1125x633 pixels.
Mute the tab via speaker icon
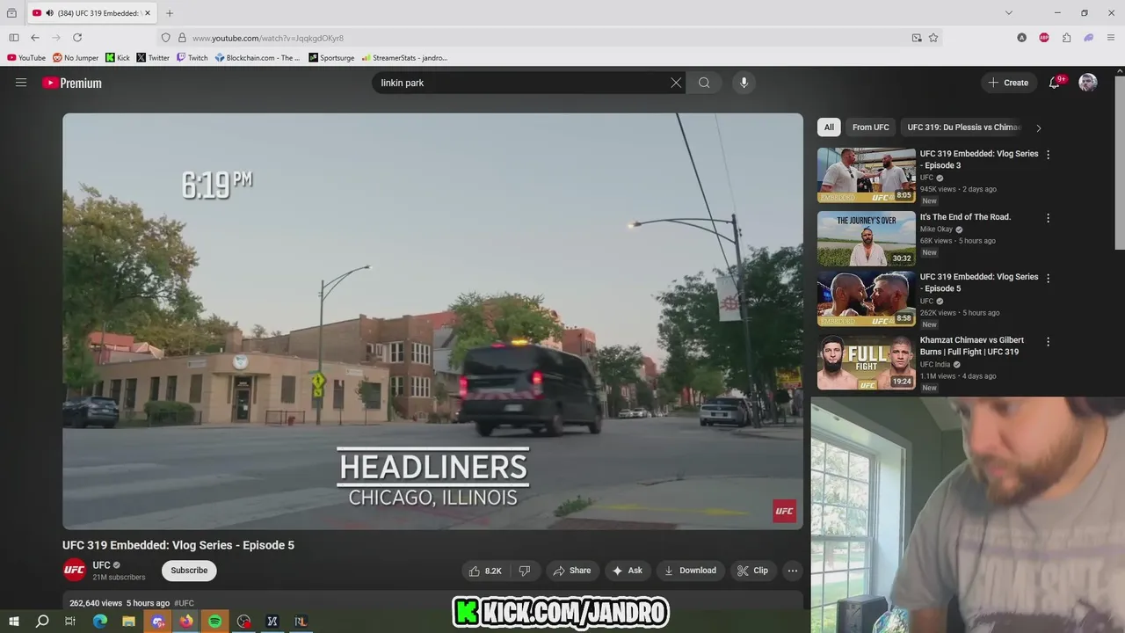(x=49, y=13)
